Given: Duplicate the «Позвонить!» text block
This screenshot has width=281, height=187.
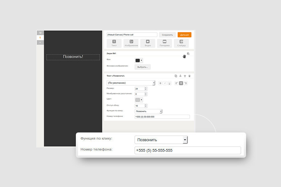Looking at the screenshot, I should (176, 75).
